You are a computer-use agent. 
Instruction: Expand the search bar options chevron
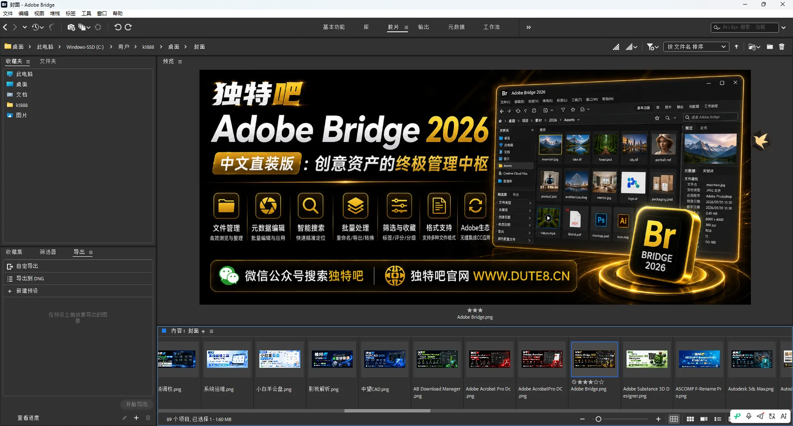784,28
